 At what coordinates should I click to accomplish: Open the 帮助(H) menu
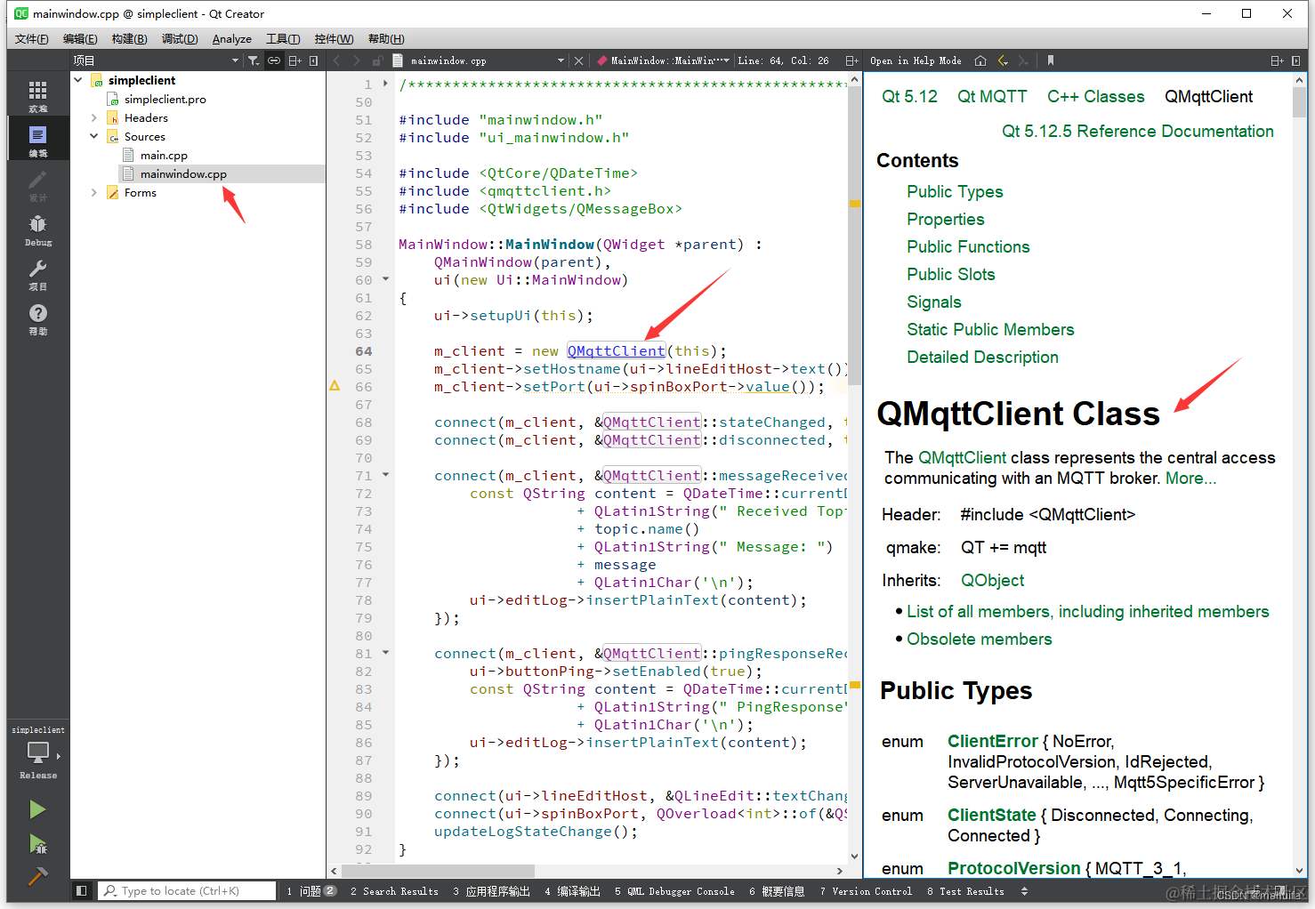pos(386,38)
